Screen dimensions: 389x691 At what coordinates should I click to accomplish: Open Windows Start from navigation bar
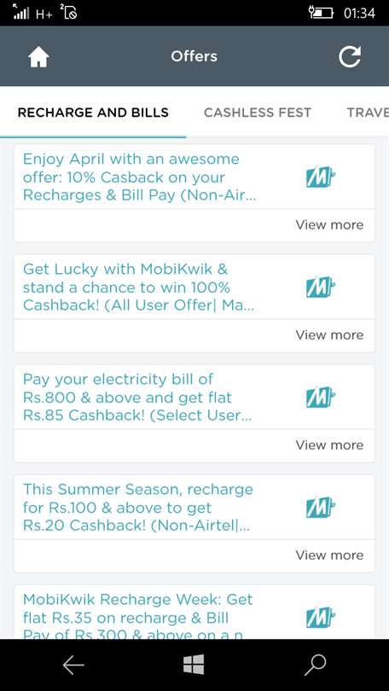click(194, 665)
